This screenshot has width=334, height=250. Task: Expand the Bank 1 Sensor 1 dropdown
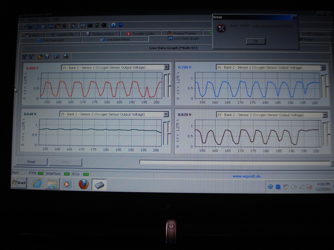point(166,67)
